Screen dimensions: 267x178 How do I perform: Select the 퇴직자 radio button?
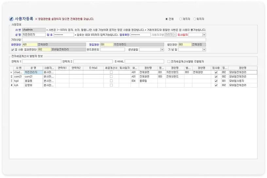(x=194, y=19)
